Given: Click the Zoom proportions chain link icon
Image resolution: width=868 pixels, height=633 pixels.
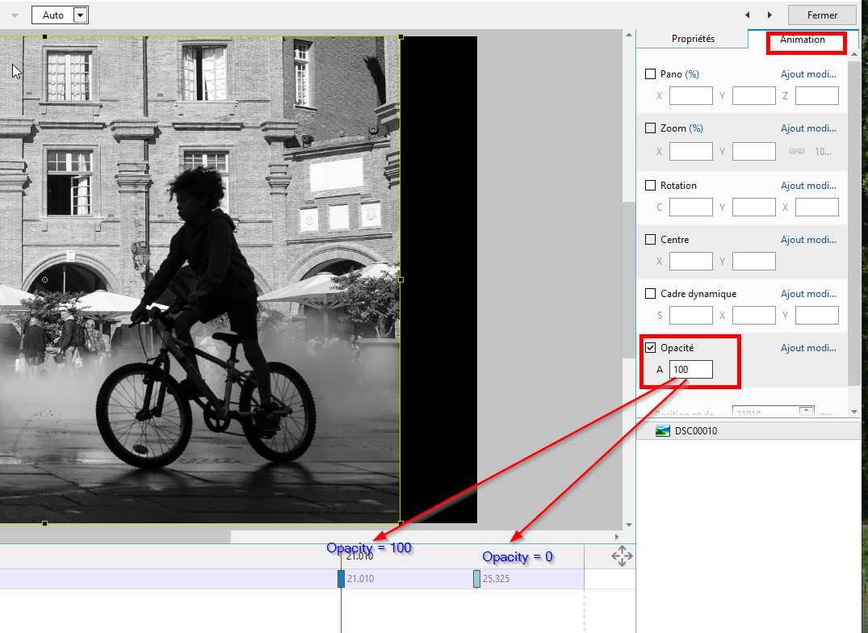Looking at the screenshot, I should (796, 151).
